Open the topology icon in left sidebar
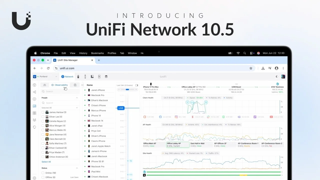This screenshot has width=320, height=180. pyautogui.click(x=34, y=92)
